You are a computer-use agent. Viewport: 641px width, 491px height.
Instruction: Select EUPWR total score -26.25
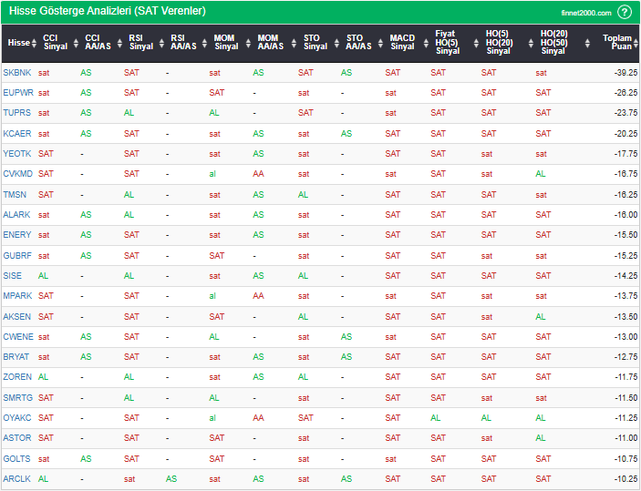click(x=625, y=93)
